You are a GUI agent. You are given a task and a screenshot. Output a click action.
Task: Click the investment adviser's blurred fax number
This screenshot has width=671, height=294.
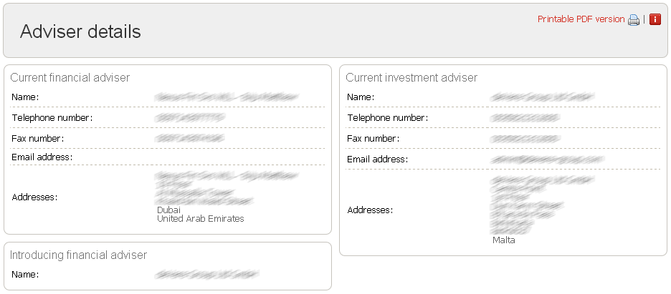[x=525, y=138]
